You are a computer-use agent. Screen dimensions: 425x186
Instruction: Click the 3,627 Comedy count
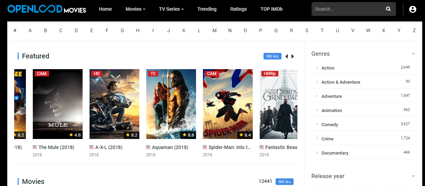405,124
